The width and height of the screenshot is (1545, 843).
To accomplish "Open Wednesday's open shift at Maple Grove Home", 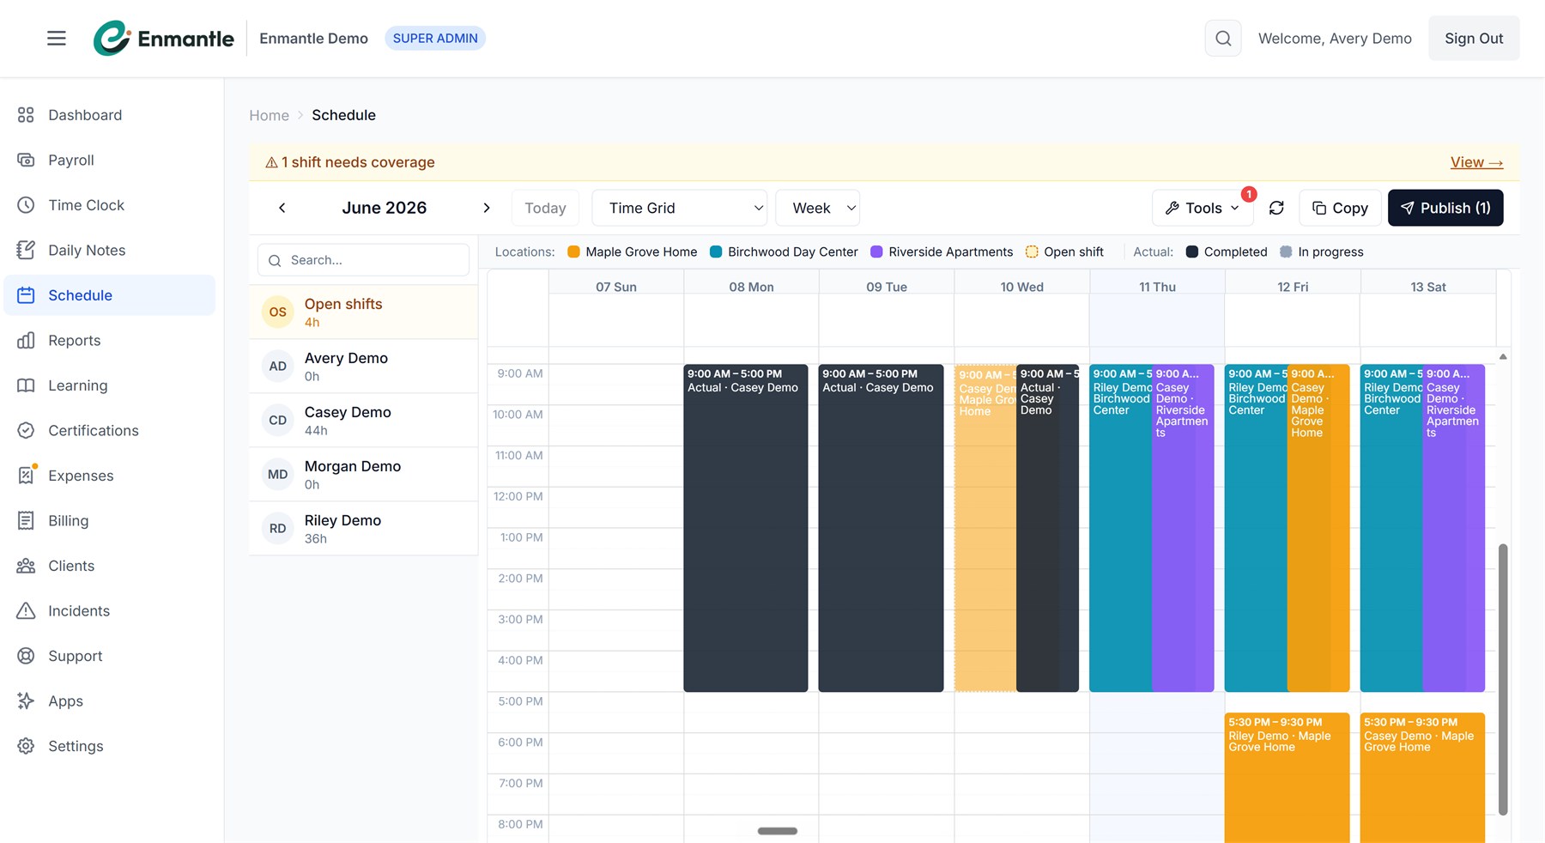I will (985, 528).
